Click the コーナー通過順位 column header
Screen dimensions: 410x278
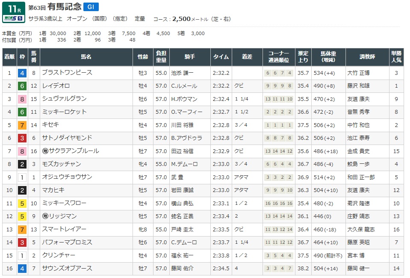pos(278,57)
